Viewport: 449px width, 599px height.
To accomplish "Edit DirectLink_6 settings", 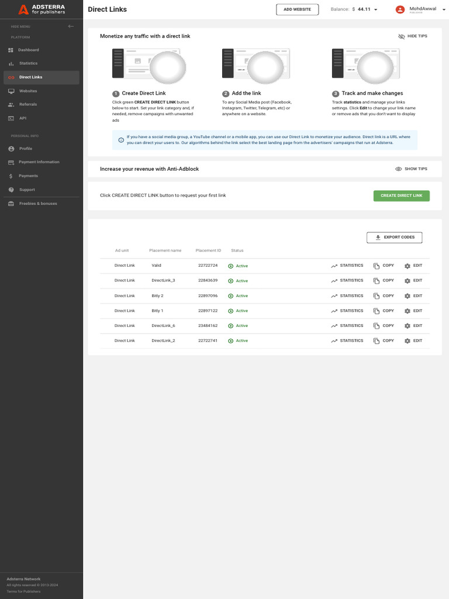I will (413, 325).
